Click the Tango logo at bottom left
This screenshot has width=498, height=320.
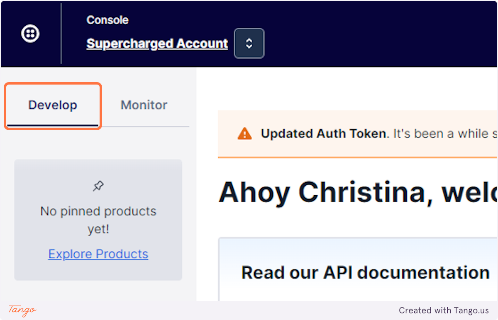point(22,310)
